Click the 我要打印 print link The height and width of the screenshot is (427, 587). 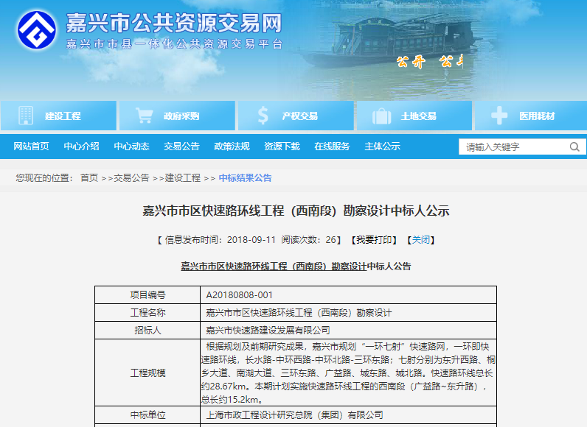(375, 239)
